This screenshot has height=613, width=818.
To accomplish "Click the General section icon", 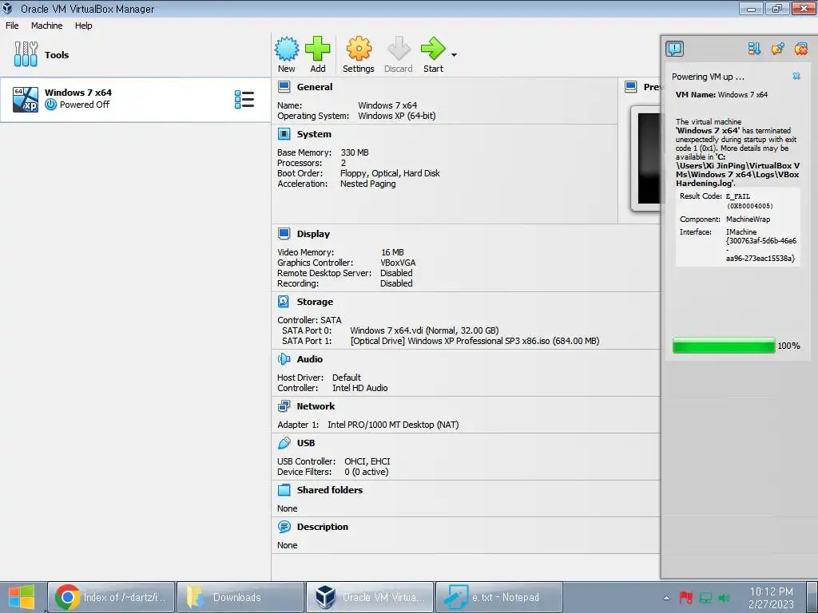I will [x=284, y=87].
